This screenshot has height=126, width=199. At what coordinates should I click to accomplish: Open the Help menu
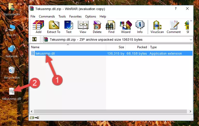[103, 16]
